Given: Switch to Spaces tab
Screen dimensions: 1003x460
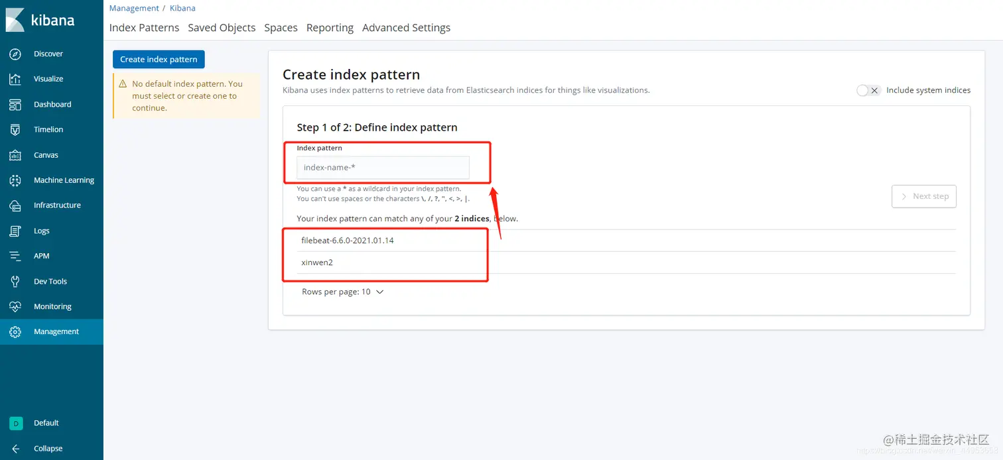Looking at the screenshot, I should point(281,28).
